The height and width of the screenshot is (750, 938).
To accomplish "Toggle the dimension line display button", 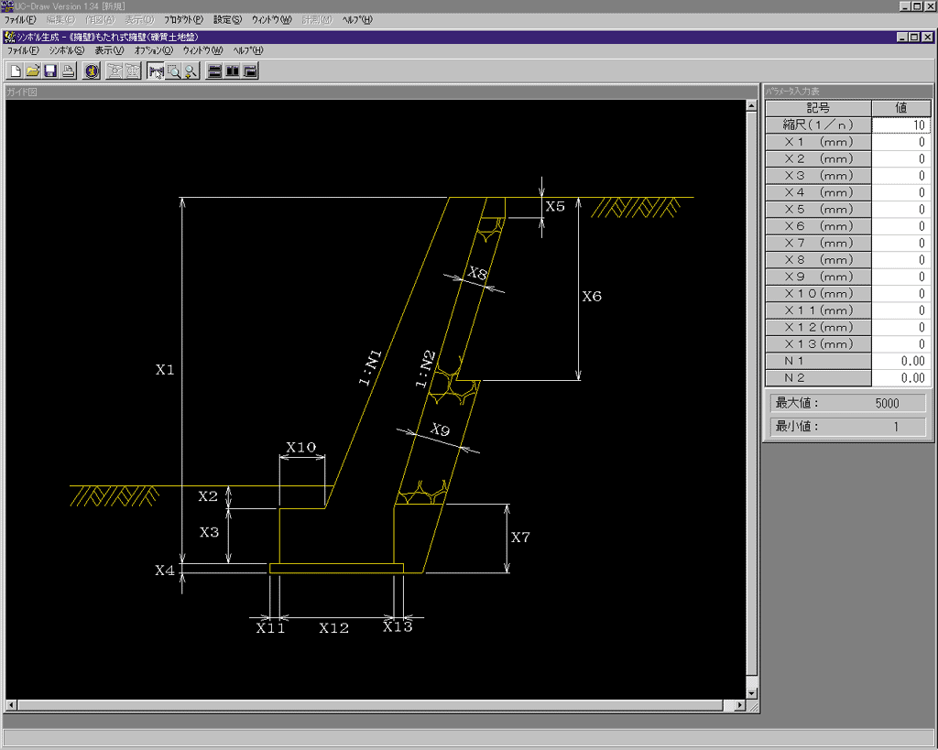I will [156, 71].
